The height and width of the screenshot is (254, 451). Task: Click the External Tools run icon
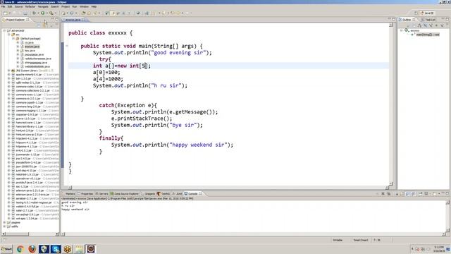(x=51, y=13)
